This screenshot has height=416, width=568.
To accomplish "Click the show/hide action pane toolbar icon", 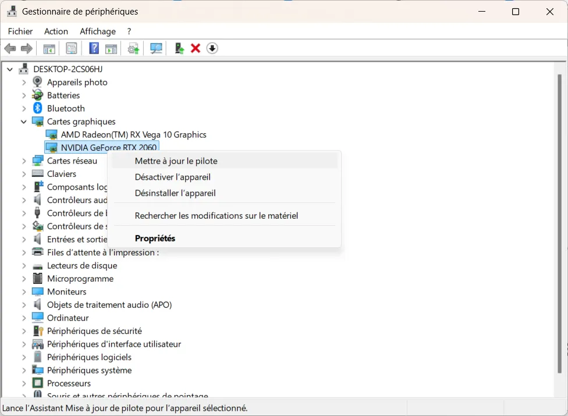I will tap(111, 48).
